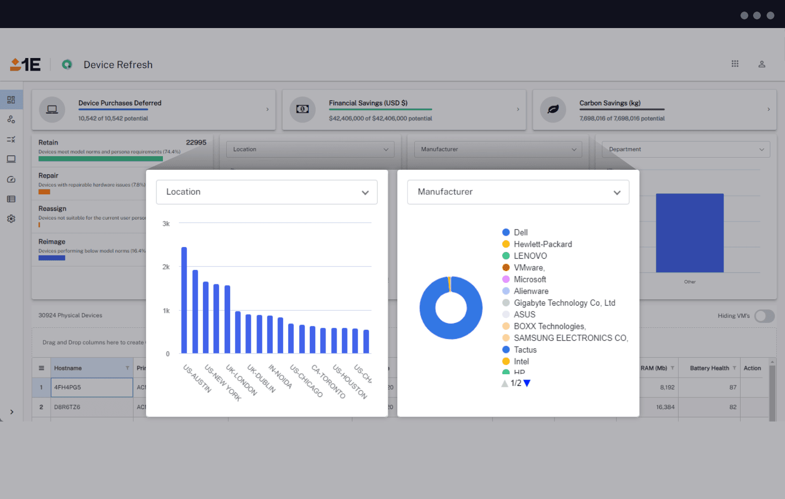
Task: Open the Department filter dropdown
Action: [686, 149]
